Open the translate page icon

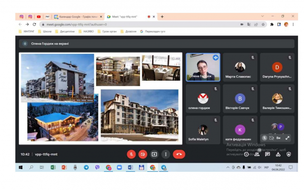(249, 24)
